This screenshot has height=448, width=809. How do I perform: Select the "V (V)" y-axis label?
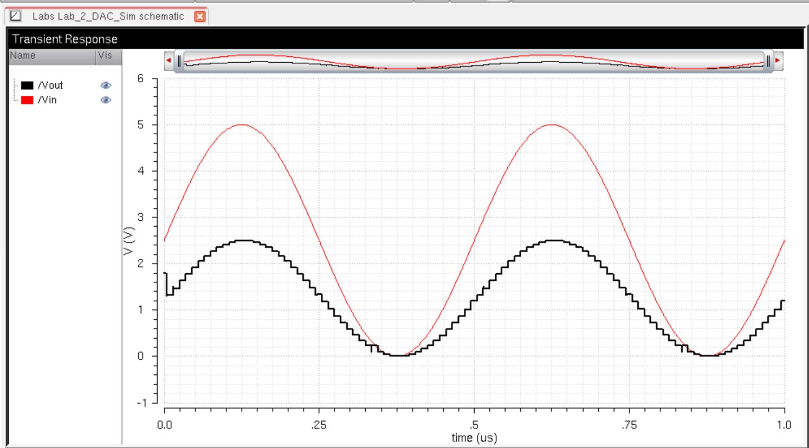click(x=129, y=241)
